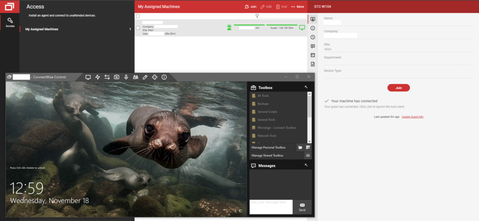The width and height of the screenshot is (479, 221).
Task: Click the microphone icon in session toolbar
Action: [x=126, y=77]
